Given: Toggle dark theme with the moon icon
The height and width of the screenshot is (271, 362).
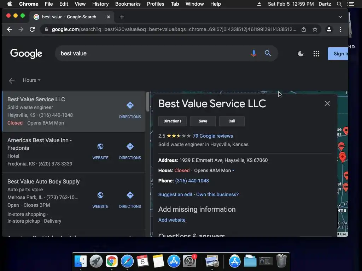Looking at the screenshot, I should click(300, 54).
